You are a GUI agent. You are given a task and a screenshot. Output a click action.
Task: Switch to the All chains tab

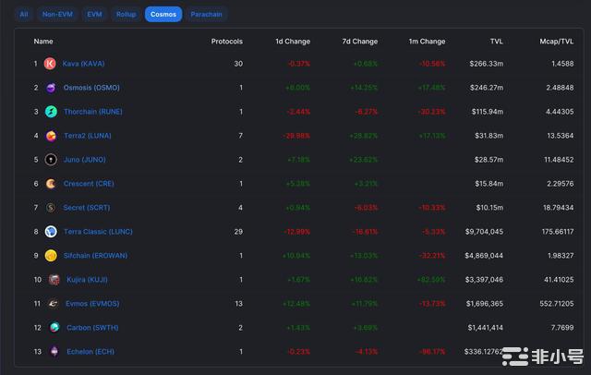24,15
